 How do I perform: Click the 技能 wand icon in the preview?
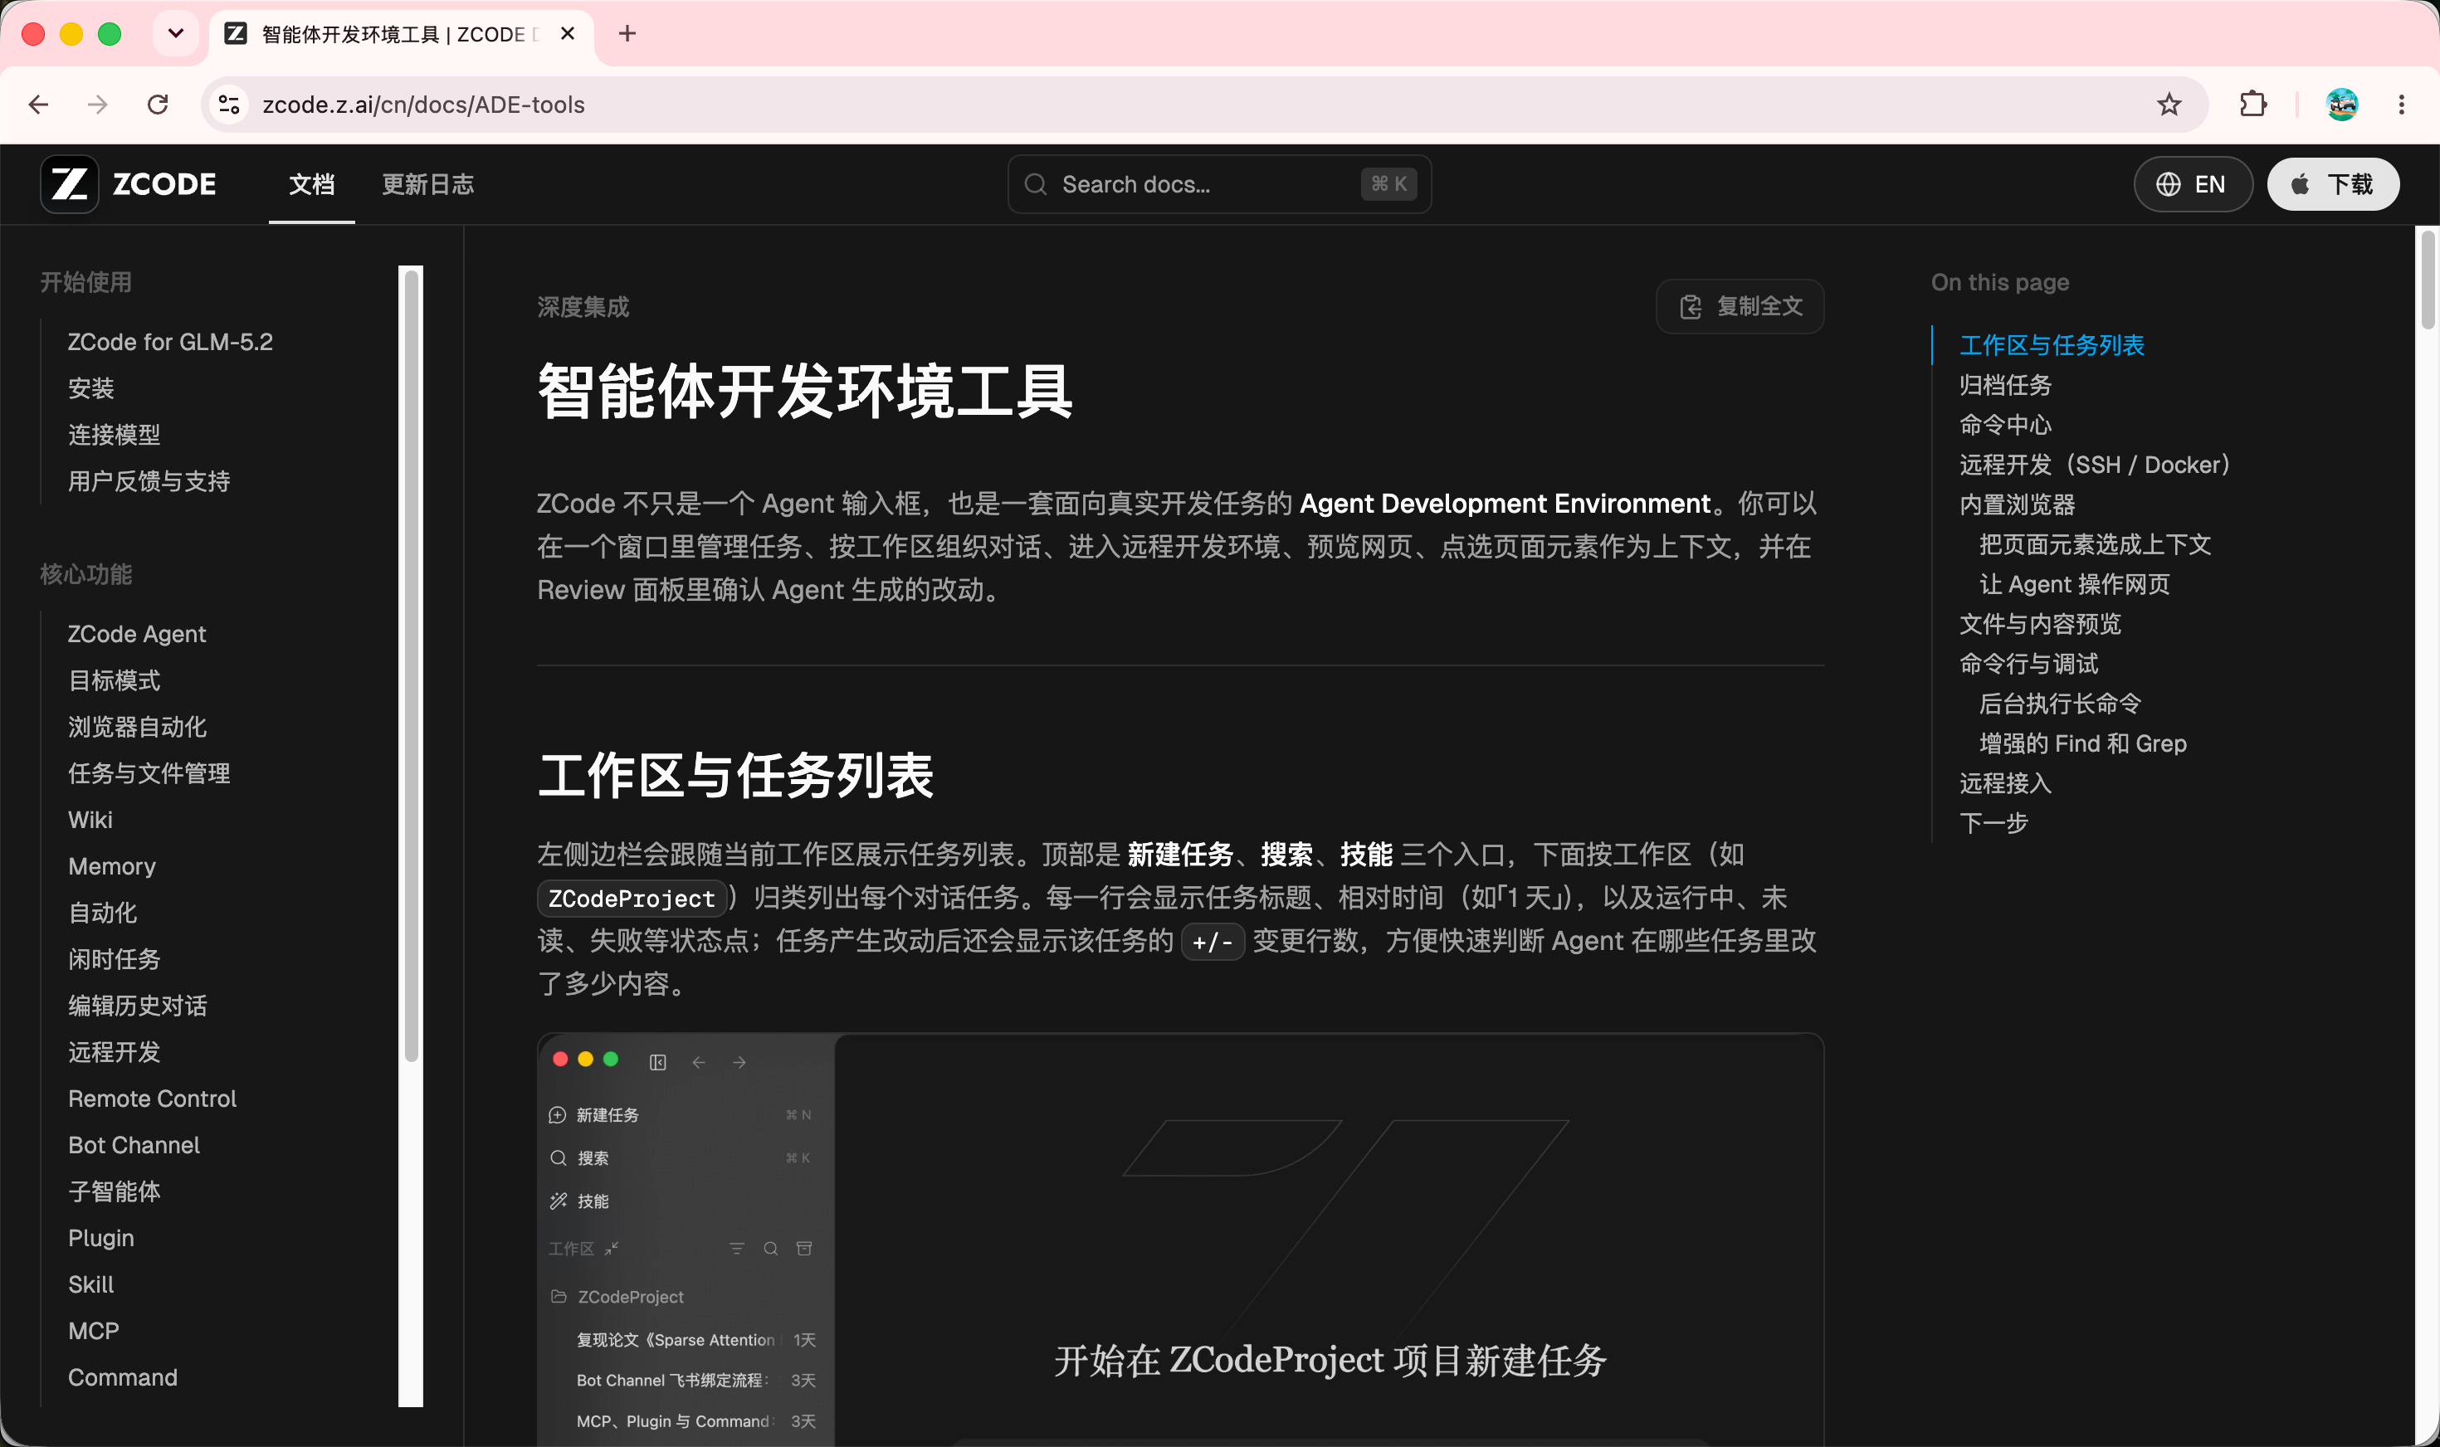(x=558, y=1201)
